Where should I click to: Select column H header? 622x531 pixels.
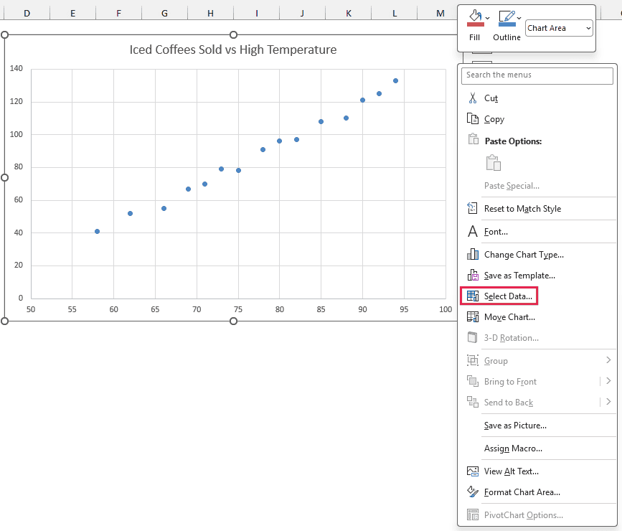click(x=211, y=14)
